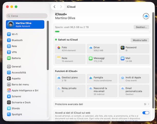The image size is (157, 124).
Task: Click 'Spazio: usati 96,5 GB su 2 TB'
Action: click(x=72, y=27)
